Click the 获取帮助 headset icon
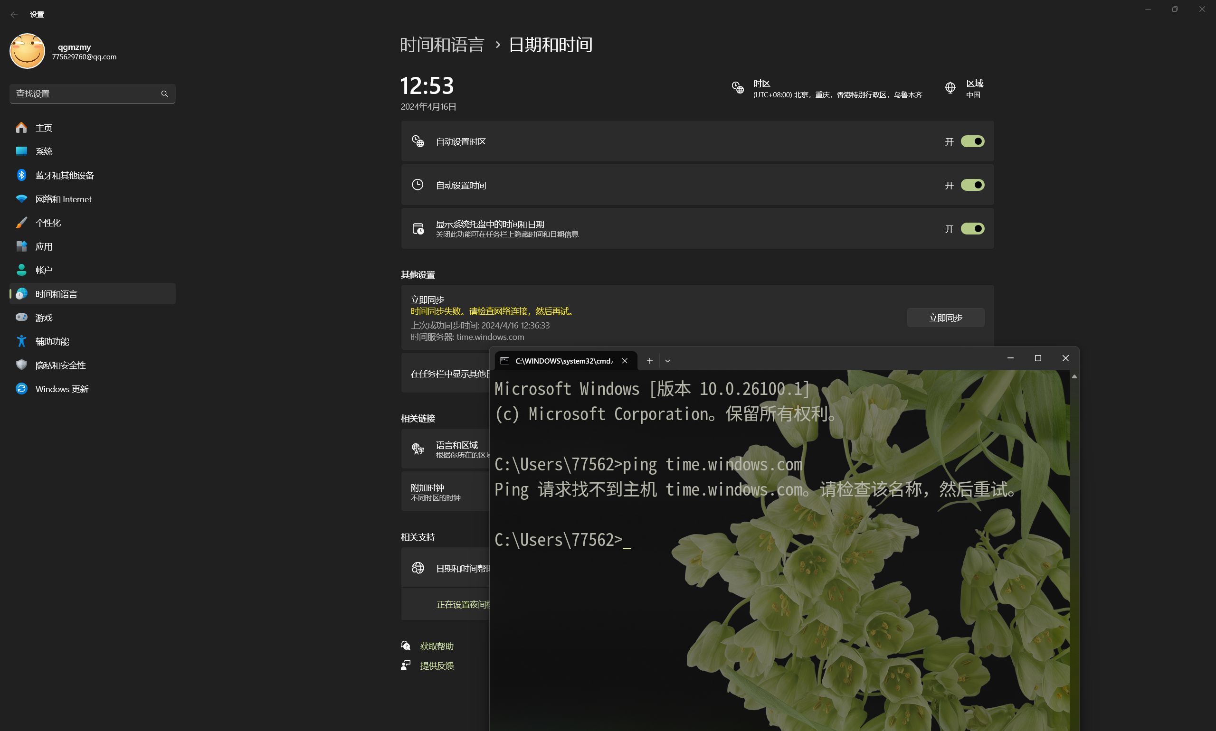The image size is (1216, 731). coord(406,646)
